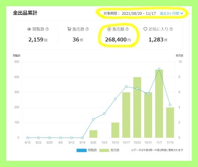
Task: Click the chevron next to 過去3ヶ月間
Action: point(182,13)
